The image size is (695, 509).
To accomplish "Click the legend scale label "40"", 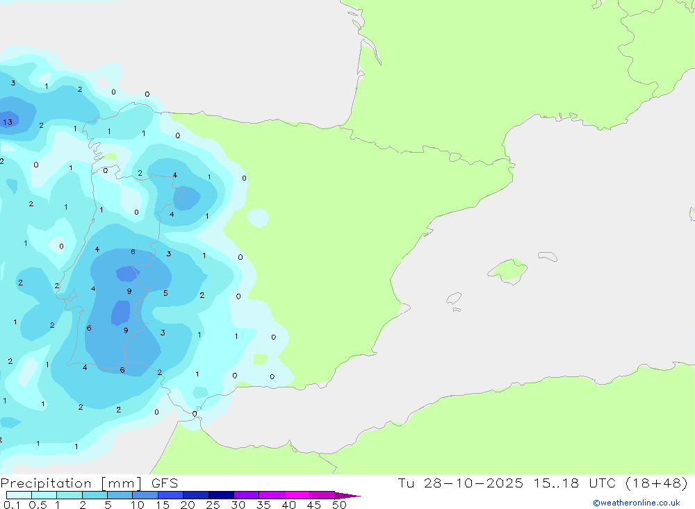I will pos(289,505).
